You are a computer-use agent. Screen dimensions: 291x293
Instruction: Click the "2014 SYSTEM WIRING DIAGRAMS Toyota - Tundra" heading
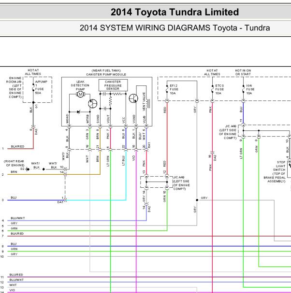(175, 28)
